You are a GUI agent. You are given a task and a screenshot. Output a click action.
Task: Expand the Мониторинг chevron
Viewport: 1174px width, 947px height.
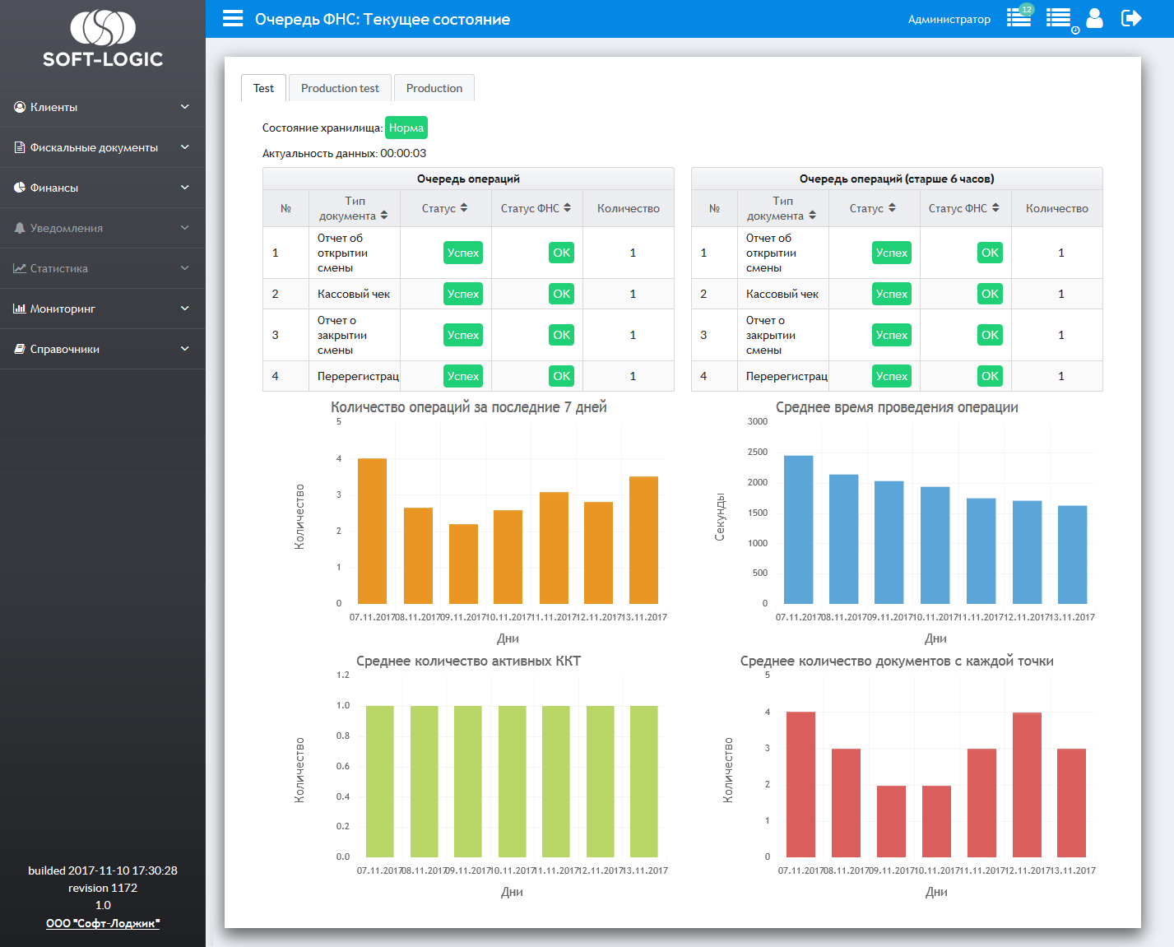(185, 309)
